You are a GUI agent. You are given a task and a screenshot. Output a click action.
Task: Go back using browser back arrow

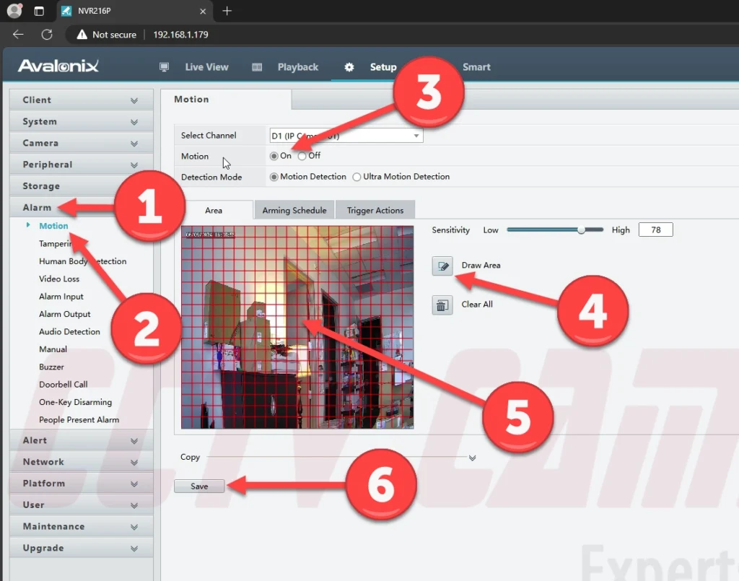point(19,35)
